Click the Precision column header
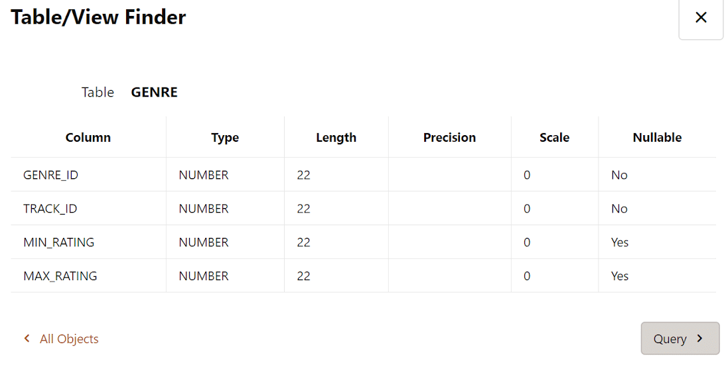The image size is (728, 365). click(449, 138)
